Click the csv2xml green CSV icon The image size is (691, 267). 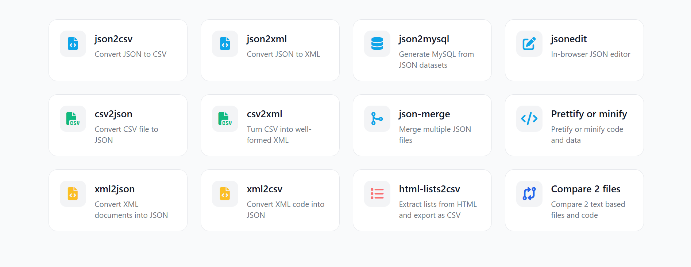click(x=225, y=119)
